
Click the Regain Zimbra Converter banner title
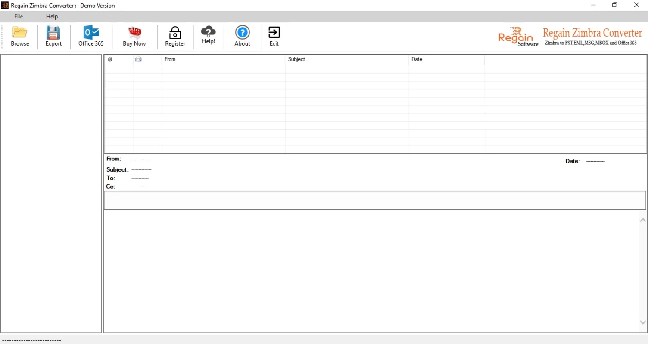click(592, 33)
